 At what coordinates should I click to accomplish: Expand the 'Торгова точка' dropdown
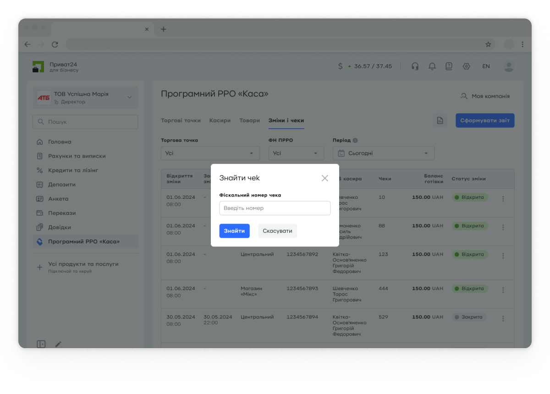click(210, 153)
